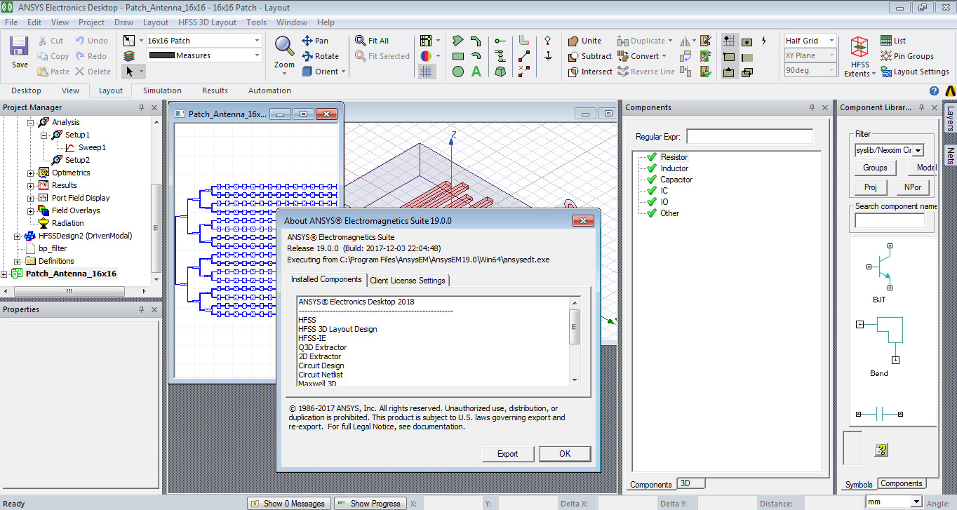Switch to the Automation ribbon tab

pyautogui.click(x=269, y=90)
